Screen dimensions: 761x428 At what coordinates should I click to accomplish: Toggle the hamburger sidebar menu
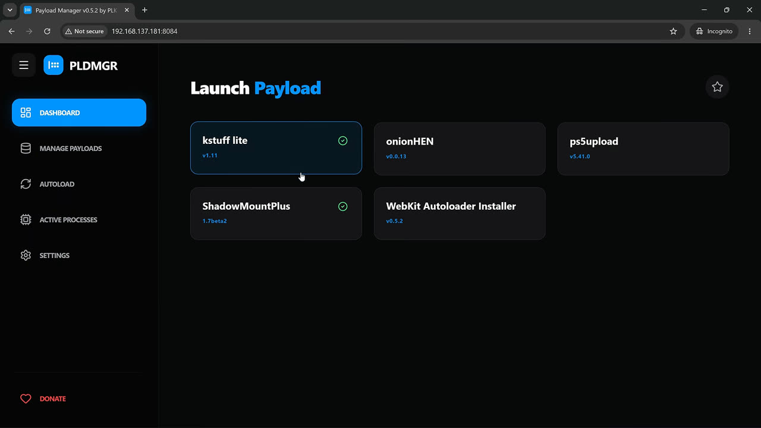[24, 65]
